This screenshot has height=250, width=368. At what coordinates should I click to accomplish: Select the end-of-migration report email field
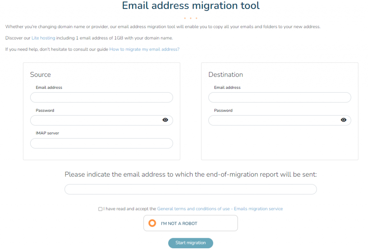(190, 189)
